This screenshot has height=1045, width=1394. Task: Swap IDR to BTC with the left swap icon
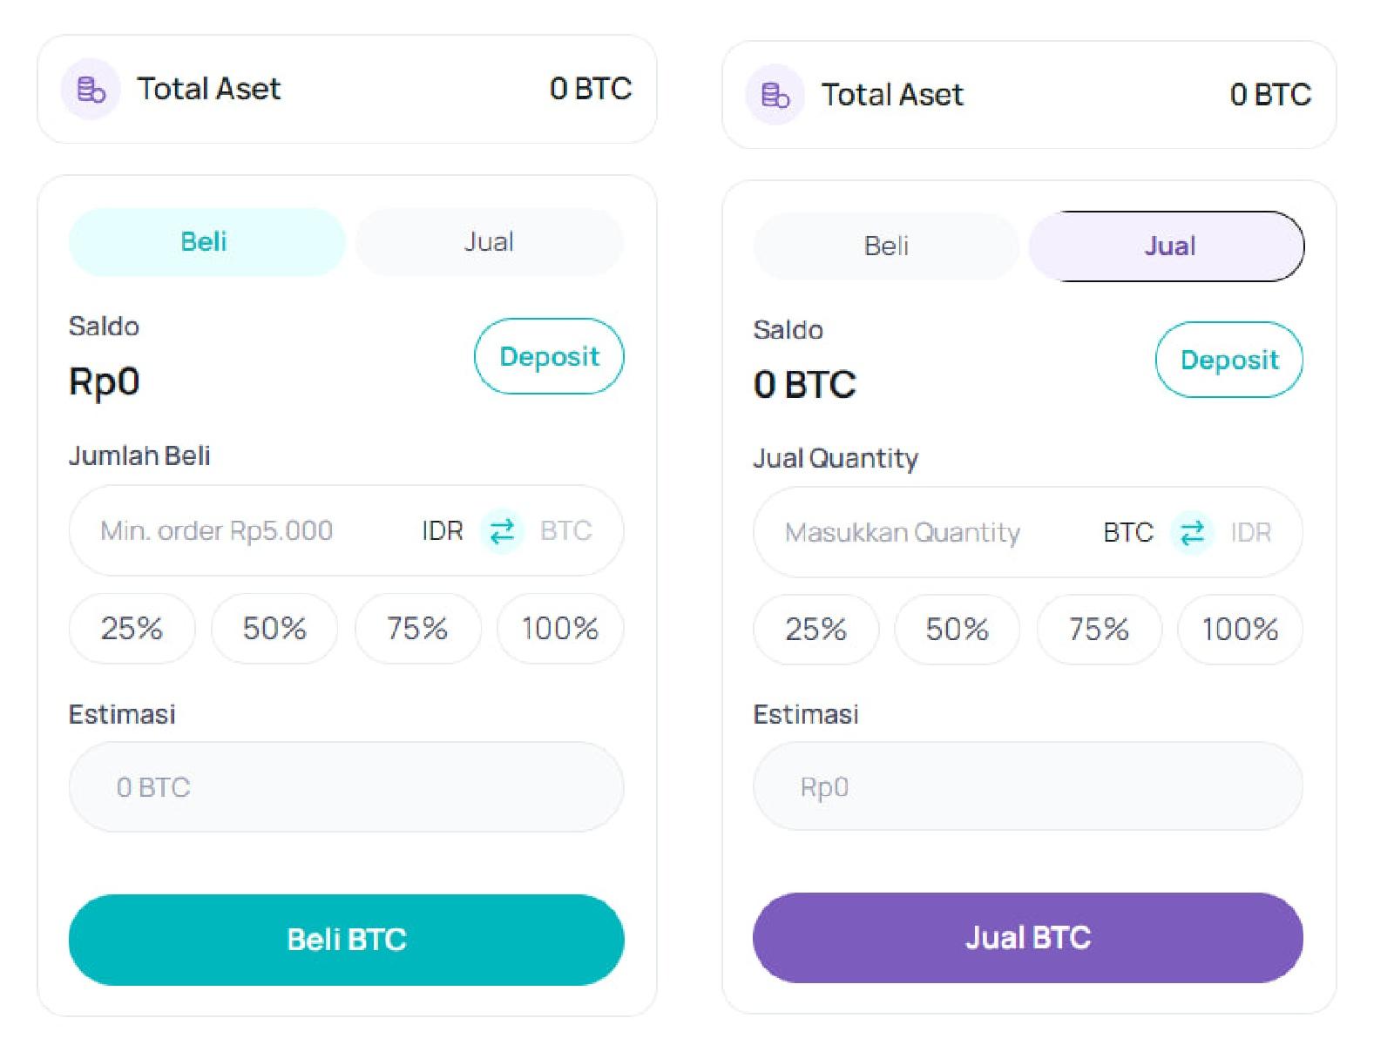point(502,530)
